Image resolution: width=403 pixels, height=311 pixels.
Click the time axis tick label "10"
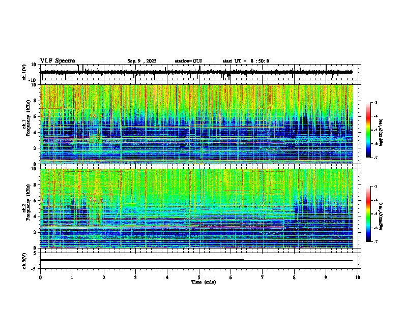coord(358,277)
